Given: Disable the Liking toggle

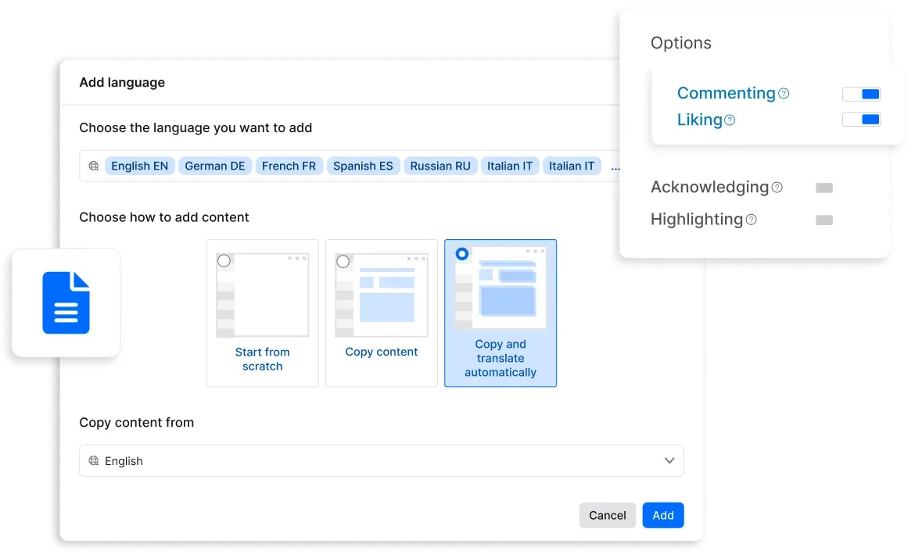Looking at the screenshot, I should click(x=861, y=120).
